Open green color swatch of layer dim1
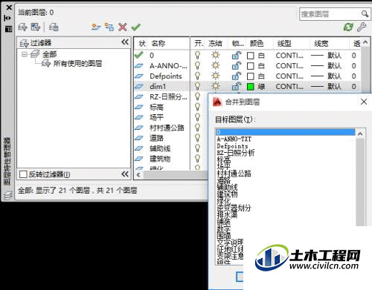The image size is (372, 290). click(251, 87)
